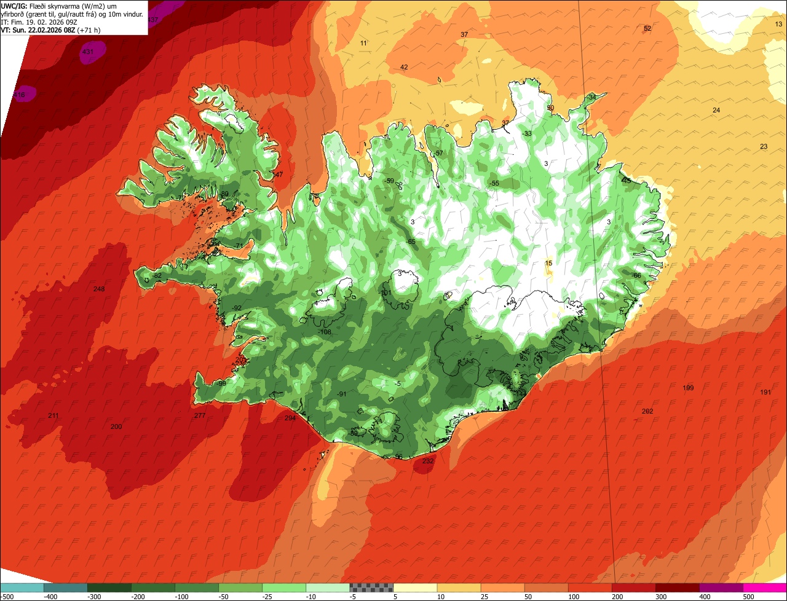The width and height of the screenshot is (787, 601).
Task: Select the pale yellow 5 to 10 swatch
Action: coord(415,587)
